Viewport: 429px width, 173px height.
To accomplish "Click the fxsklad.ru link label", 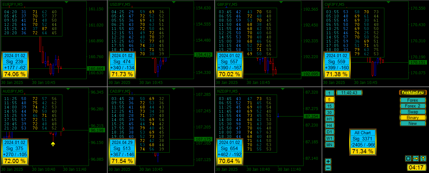I will (412, 92).
